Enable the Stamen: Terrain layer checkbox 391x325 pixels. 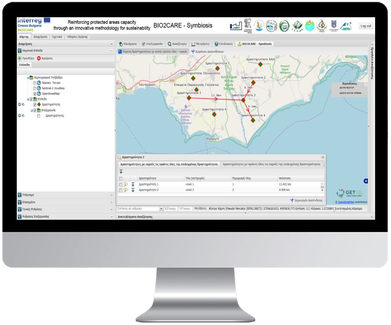point(35,83)
